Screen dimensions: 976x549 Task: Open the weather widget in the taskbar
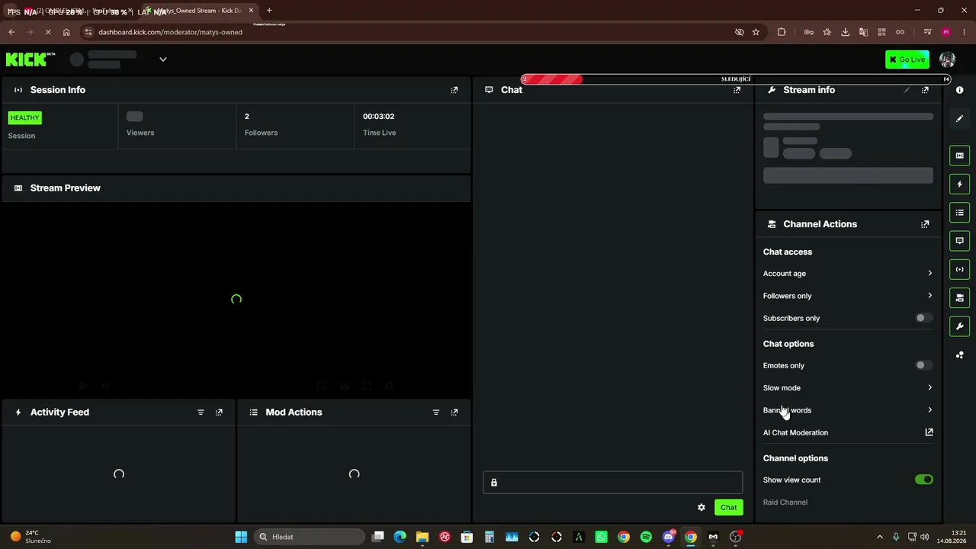point(30,537)
